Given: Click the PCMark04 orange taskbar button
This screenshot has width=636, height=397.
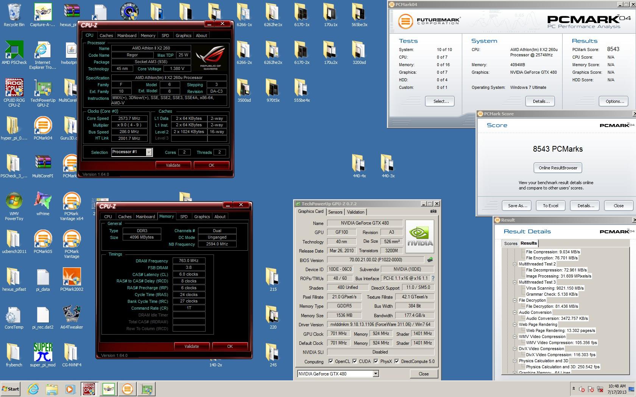Looking at the screenshot, I should tap(128, 389).
